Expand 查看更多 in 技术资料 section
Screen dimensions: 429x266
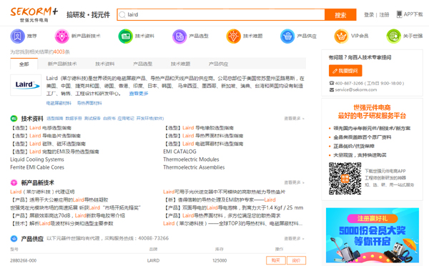coord(294,119)
